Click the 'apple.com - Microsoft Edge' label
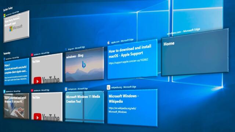235x132 pixels. (x=122, y=41)
